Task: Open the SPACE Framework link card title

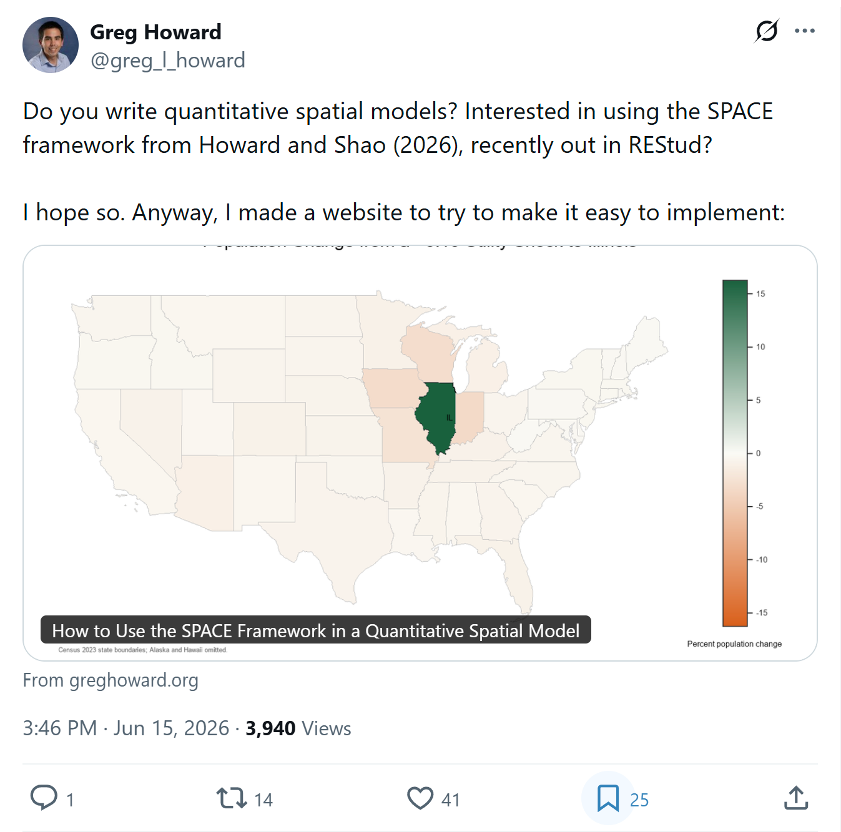Action: click(316, 630)
